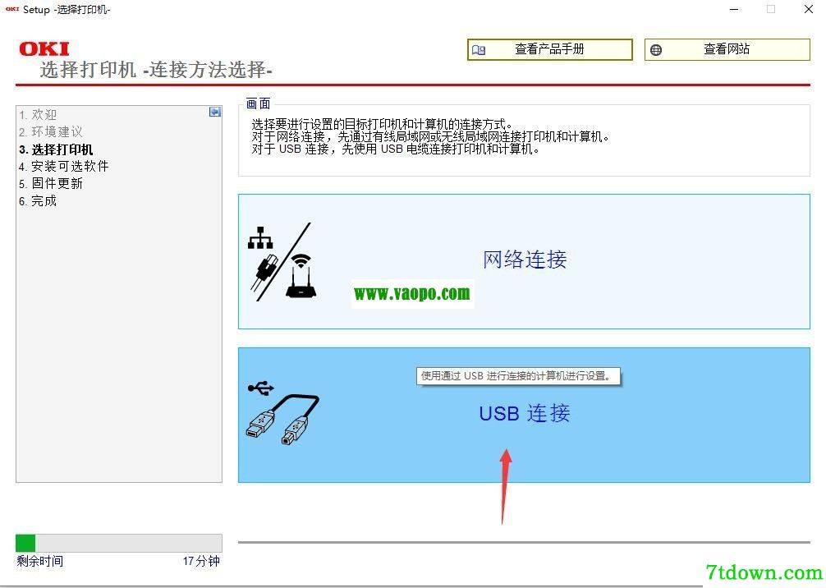Click the 画面 group label

click(x=258, y=103)
